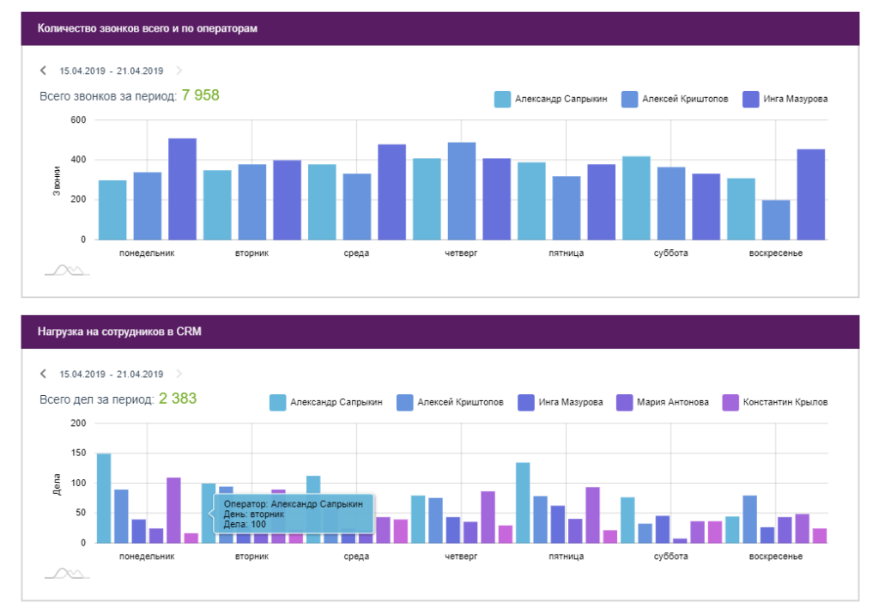Screen dimensions: 879x615
Task: Go to next week in calls chart
Action: pos(179,70)
